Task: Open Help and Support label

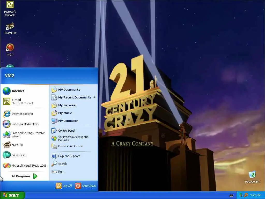Action: (69, 156)
